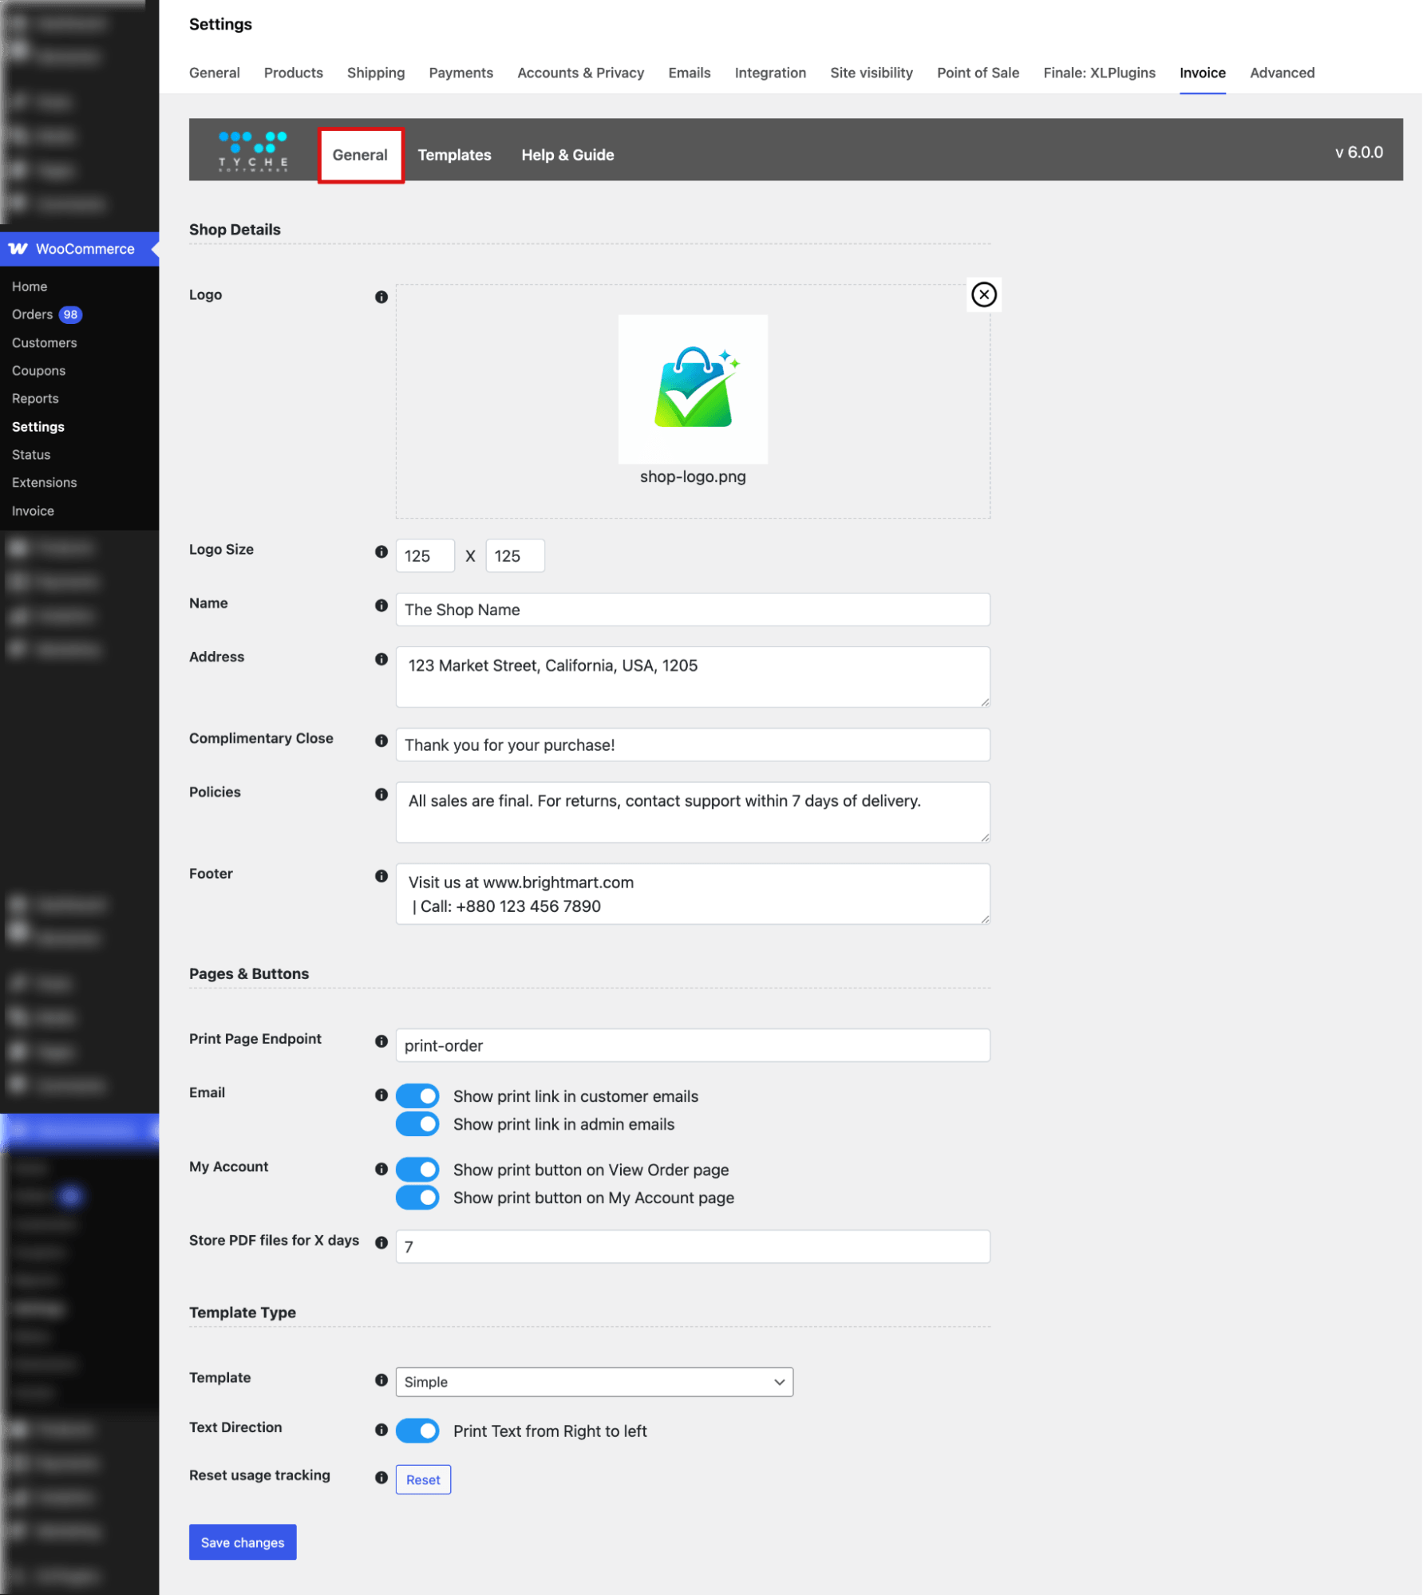Click the Store PDF files days input field
The height and width of the screenshot is (1595, 1423).
click(691, 1246)
